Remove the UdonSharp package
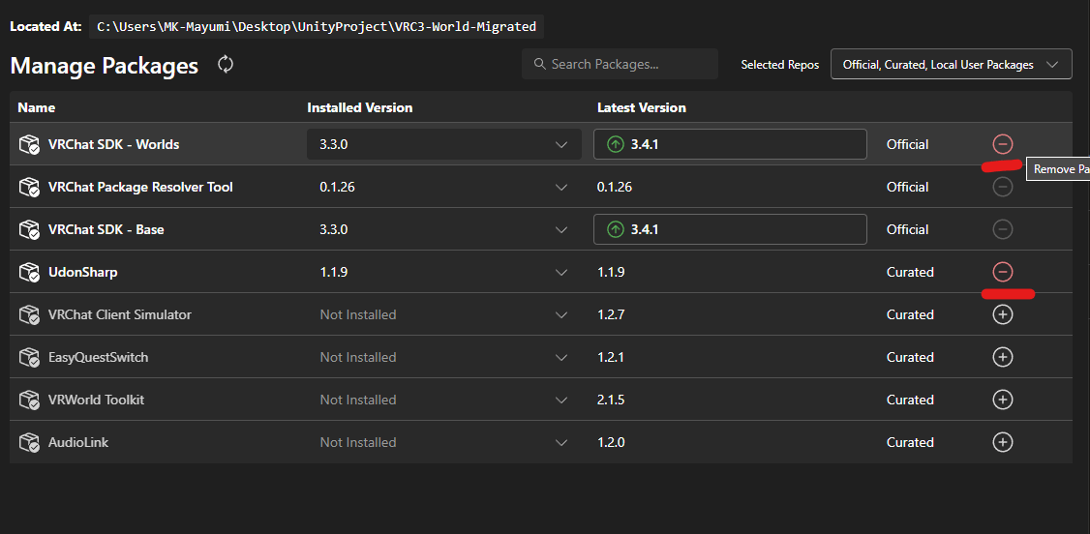 click(1003, 272)
